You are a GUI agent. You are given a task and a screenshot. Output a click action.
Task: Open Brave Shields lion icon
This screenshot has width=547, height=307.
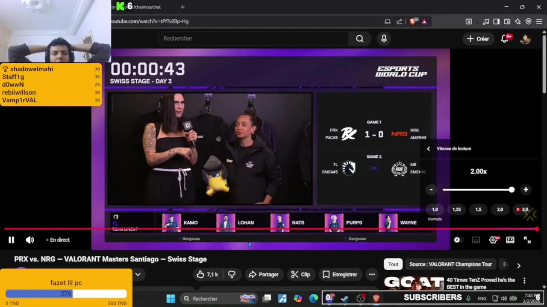(413, 21)
